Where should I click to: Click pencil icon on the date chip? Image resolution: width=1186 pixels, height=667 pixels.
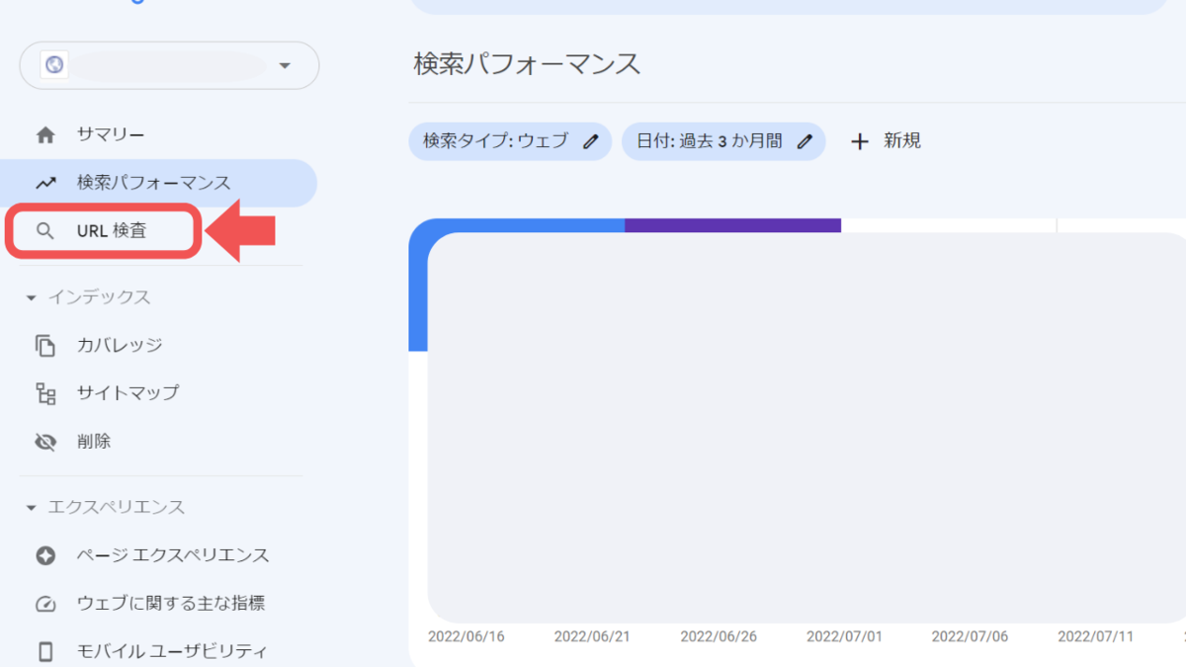pos(804,141)
